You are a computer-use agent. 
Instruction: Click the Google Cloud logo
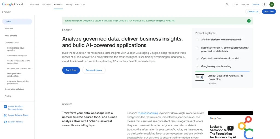pyautogui.click(x=13, y=4)
